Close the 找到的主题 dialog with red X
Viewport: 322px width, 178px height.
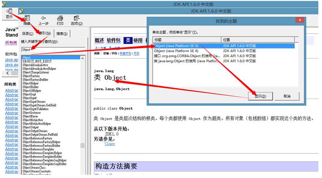(x=300, y=20)
